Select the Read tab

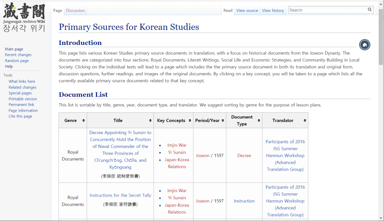228,10
